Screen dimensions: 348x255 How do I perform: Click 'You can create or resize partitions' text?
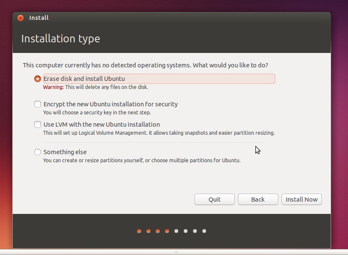click(142, 160)
